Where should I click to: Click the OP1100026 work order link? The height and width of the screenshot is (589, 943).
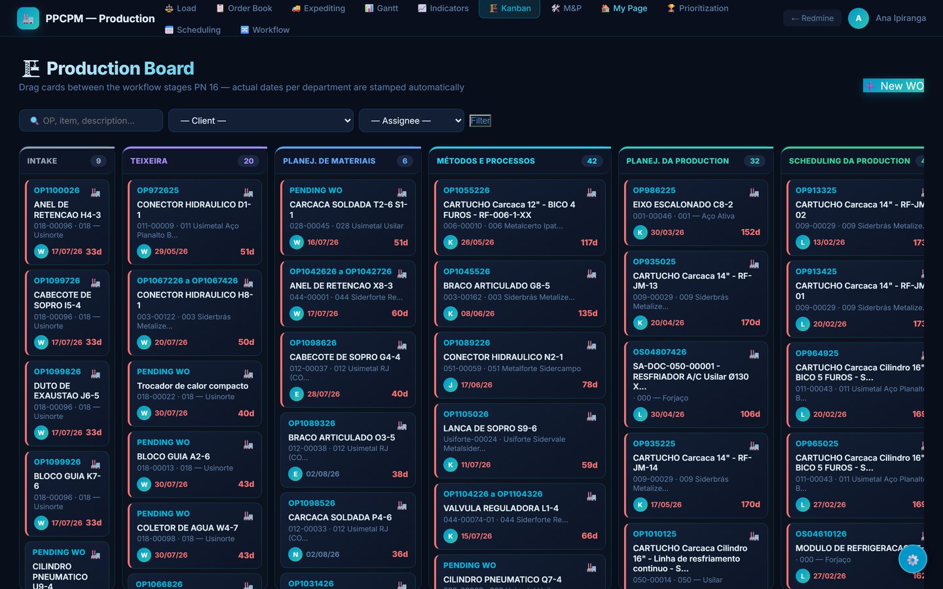(x=57, y=190)
